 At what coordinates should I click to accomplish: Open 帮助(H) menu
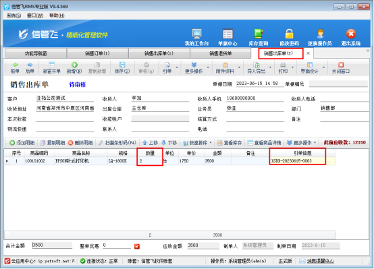point(57,16)
